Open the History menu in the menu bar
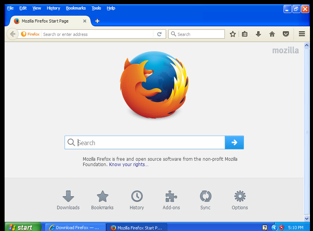The height and width of the screenshot is (231, 313). click(x=53, y=8)
